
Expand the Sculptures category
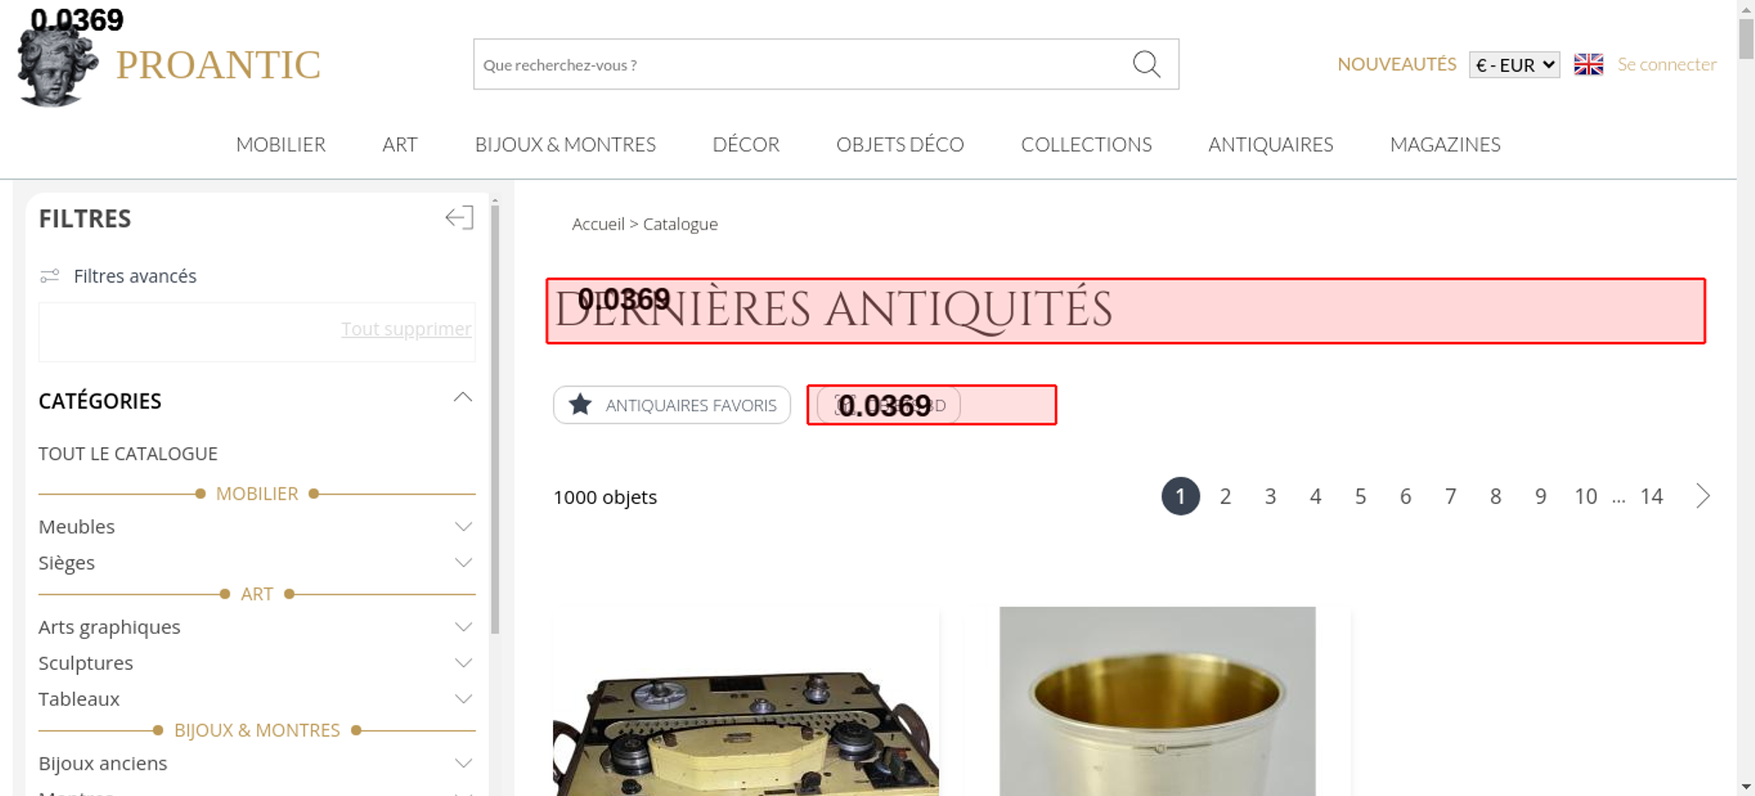(463, 663)
